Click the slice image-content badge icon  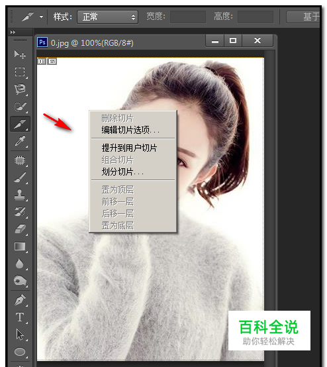coord(52,62)
